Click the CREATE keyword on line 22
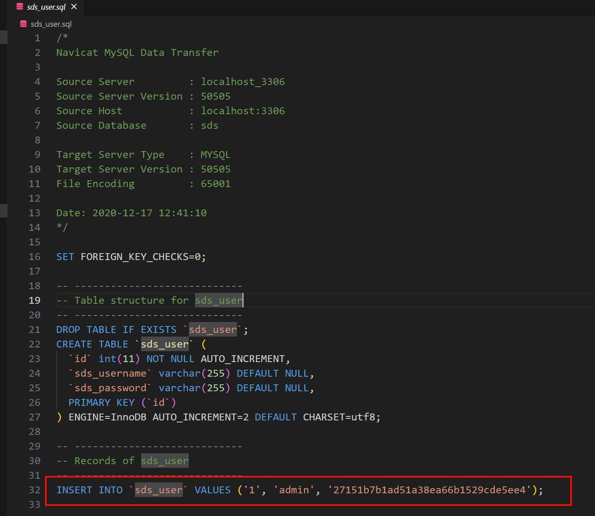 (x=74, y=344)
